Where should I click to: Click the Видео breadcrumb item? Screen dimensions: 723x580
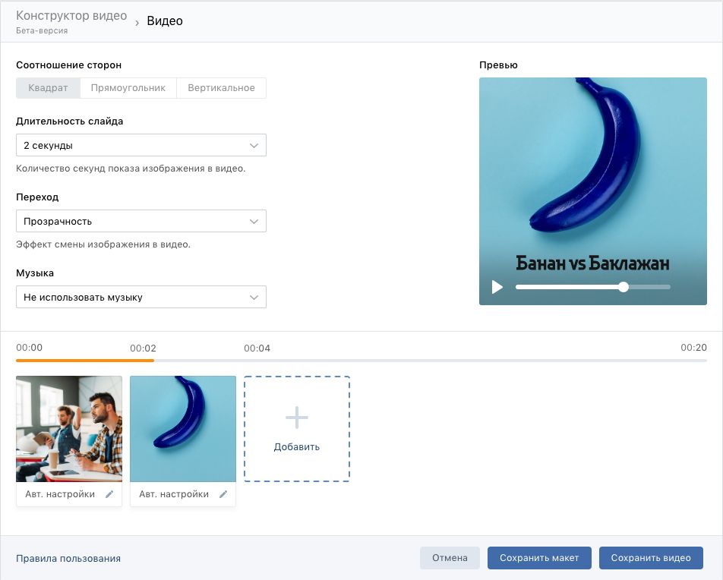[x=165, y=21]
